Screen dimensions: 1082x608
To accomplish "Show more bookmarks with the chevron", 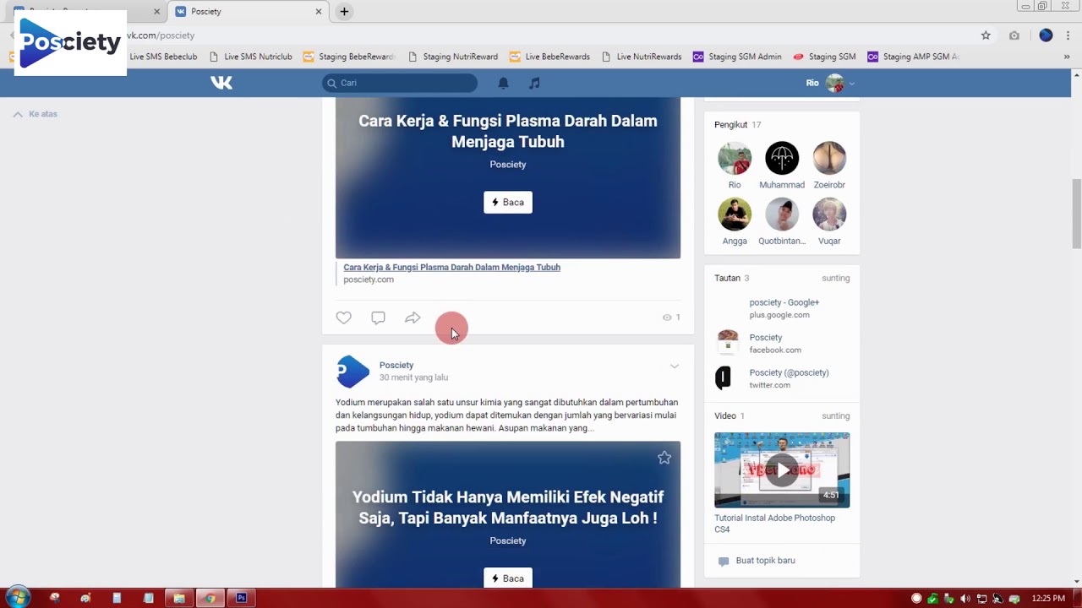I will 1067,57.
